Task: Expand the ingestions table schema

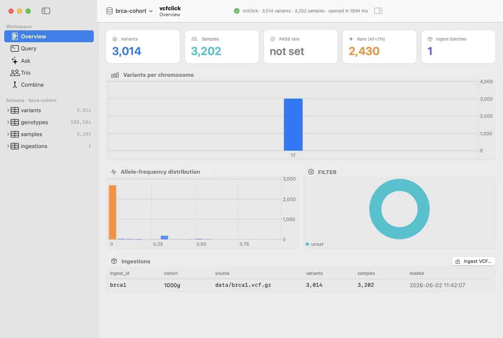Action: click(x=8, y=146)
